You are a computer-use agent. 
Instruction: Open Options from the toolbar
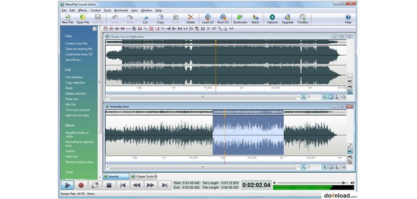click(x=272, y=19)
